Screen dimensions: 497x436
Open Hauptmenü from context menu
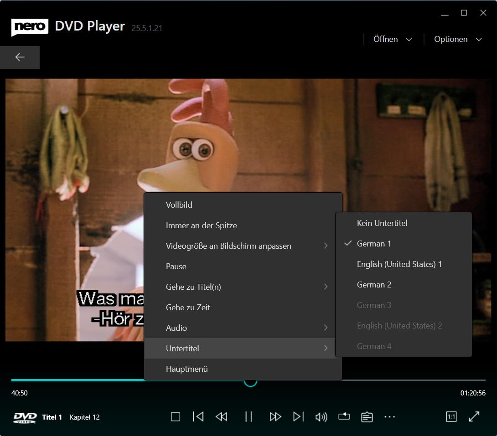click(x=243, y=369)
